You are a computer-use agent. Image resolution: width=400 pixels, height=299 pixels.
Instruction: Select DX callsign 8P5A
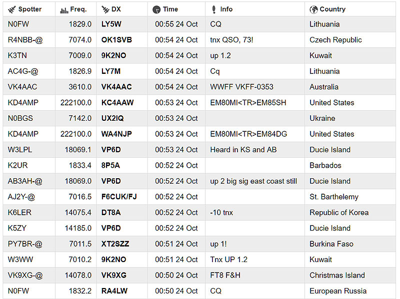pyautogui.click(x=111, y=165)
